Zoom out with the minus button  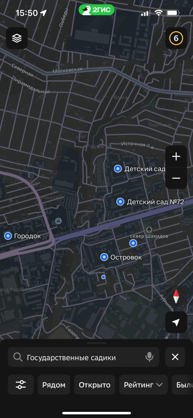(x=176, y=178)
